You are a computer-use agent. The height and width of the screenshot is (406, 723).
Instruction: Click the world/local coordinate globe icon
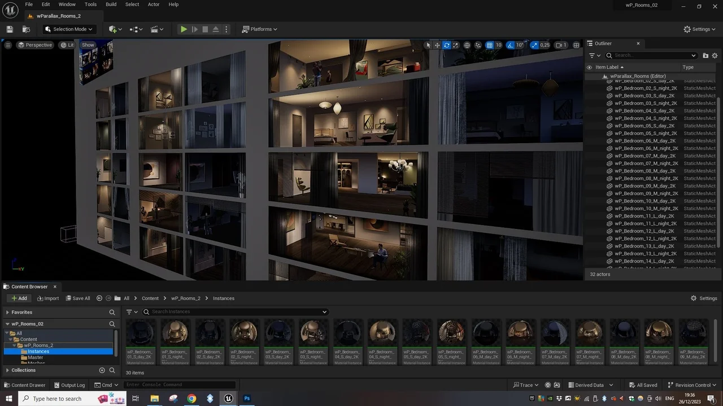(467, 45)
